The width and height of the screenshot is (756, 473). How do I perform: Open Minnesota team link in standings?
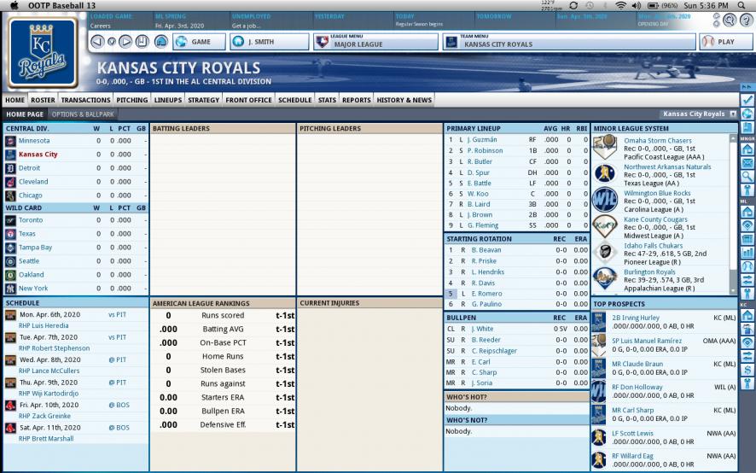(34, 141)
